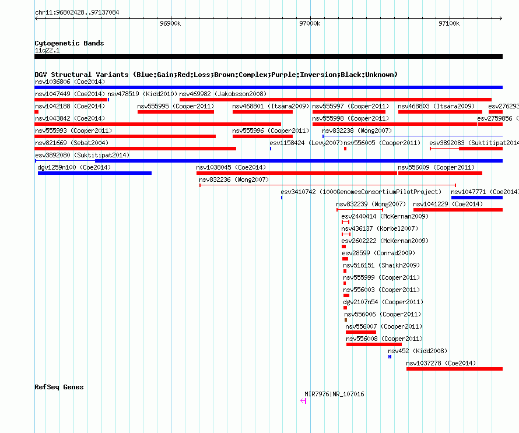This screenshot has height=433, width=519.
Task: Click the brown nsv556006 complex marker
Action: coord(346,320)
